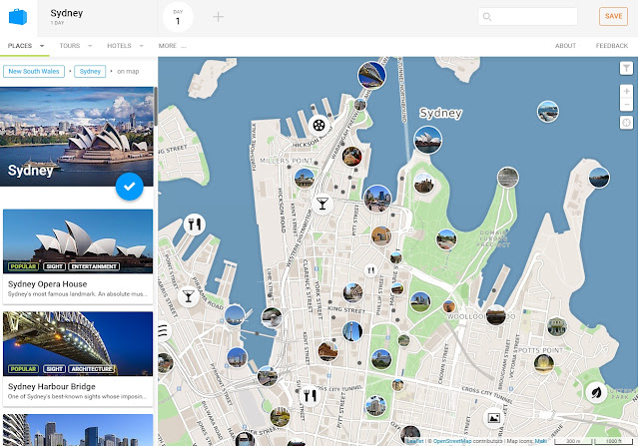
Task: Open the Sydney Harbour Bridge card
Action: (78, 359)
